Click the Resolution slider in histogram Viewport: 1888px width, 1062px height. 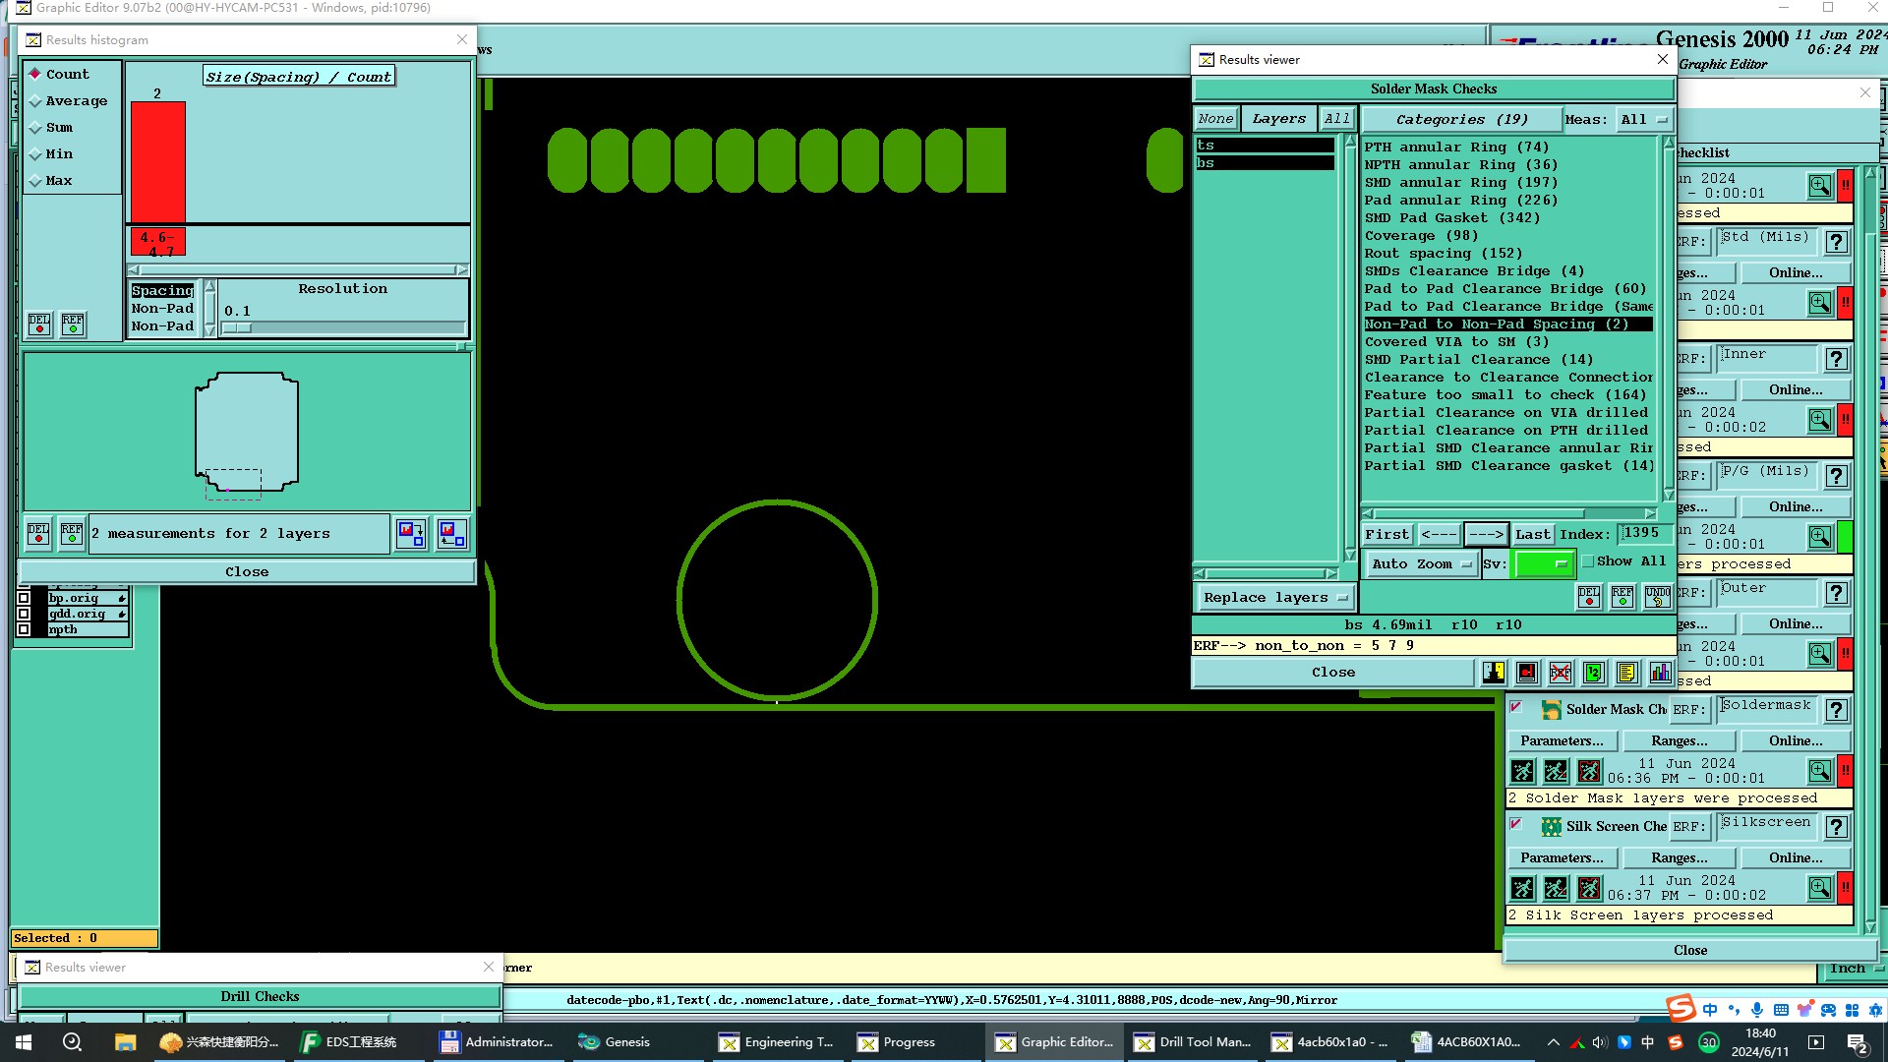click(x=344, y=328)
